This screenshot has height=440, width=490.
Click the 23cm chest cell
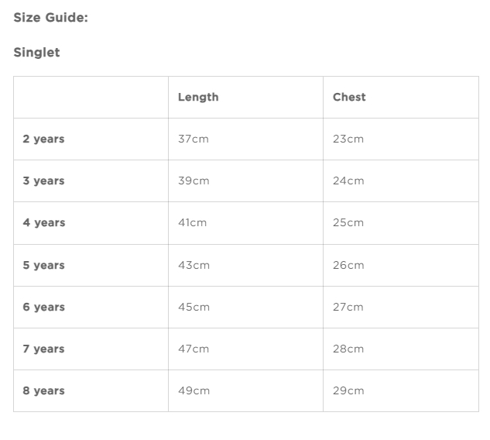[348, 139]
